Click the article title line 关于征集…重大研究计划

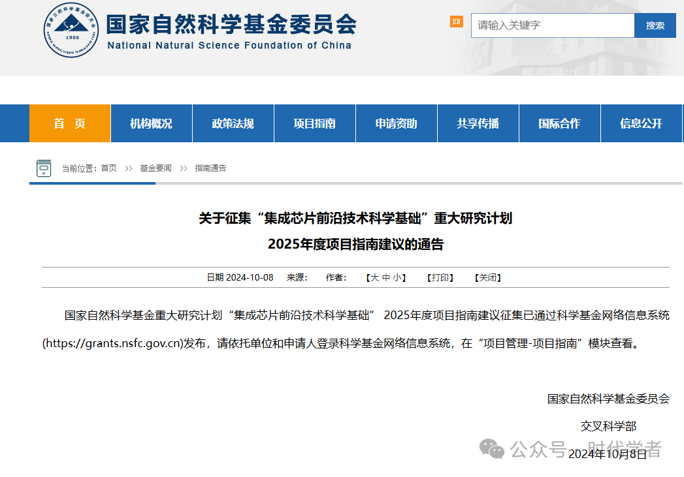(355, 218)
